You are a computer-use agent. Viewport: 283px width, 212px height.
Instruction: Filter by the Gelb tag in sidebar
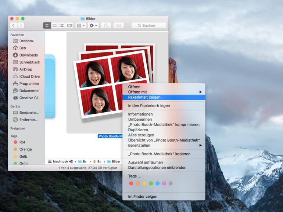click(26, 156)
